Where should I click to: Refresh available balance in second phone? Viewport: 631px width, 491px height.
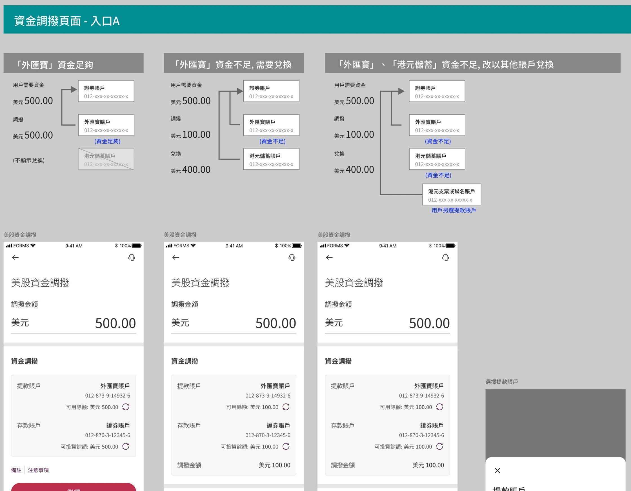pyautogui.click(x=286, y=407)
